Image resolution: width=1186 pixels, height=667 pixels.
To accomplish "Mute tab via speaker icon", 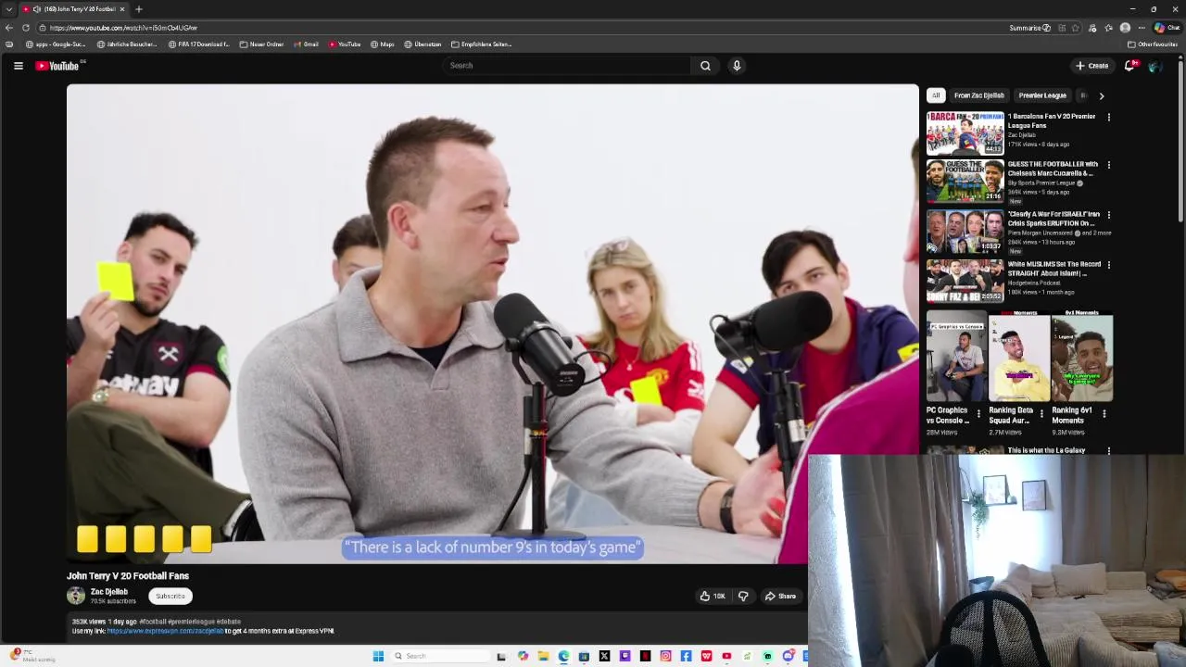I will [37, 9].
